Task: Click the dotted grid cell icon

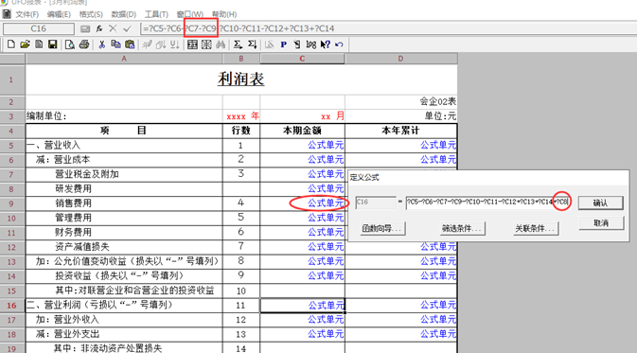Action: 206,44
